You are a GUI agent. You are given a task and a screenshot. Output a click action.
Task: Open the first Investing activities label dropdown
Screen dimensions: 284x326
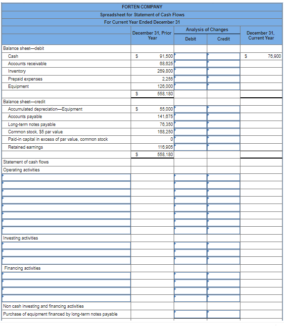click(x=66, y=245)
